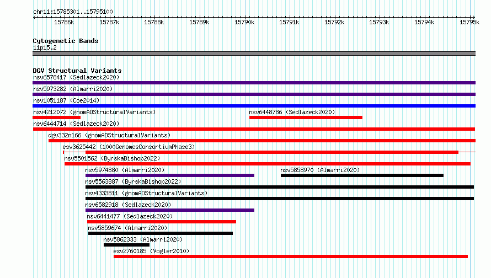Open the nsv1051187 (Coe2014) variant label
The width and height of the screenshot is (491, 278).
coord(66,100)
